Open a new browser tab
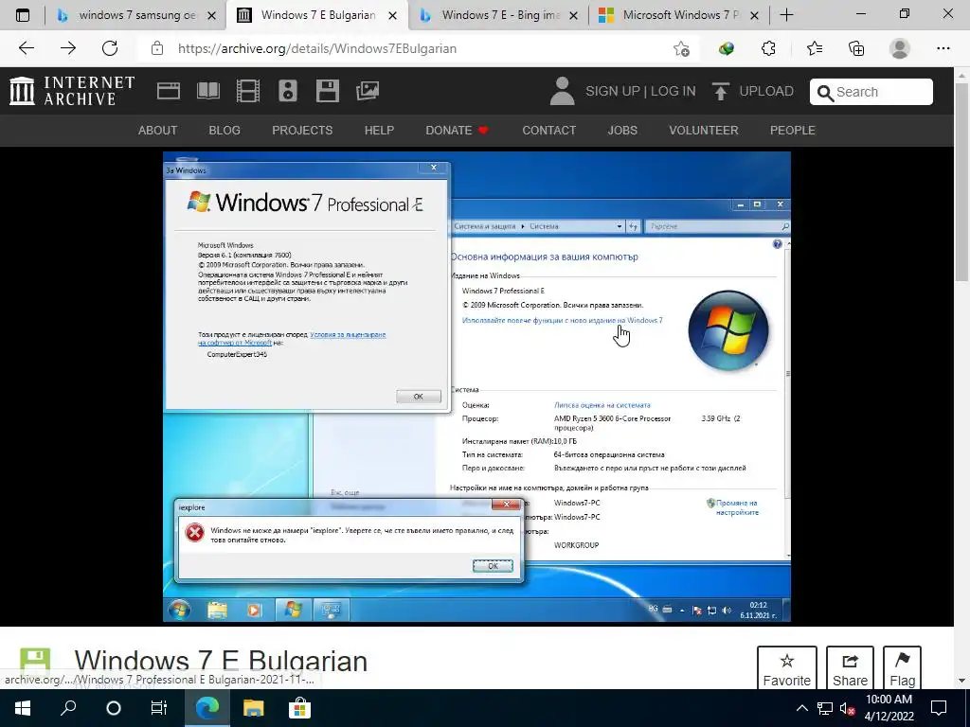This screenshot has height=727, width=970. [x=786, y=15]
